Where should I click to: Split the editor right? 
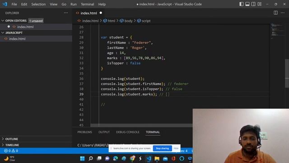(275, 13)
